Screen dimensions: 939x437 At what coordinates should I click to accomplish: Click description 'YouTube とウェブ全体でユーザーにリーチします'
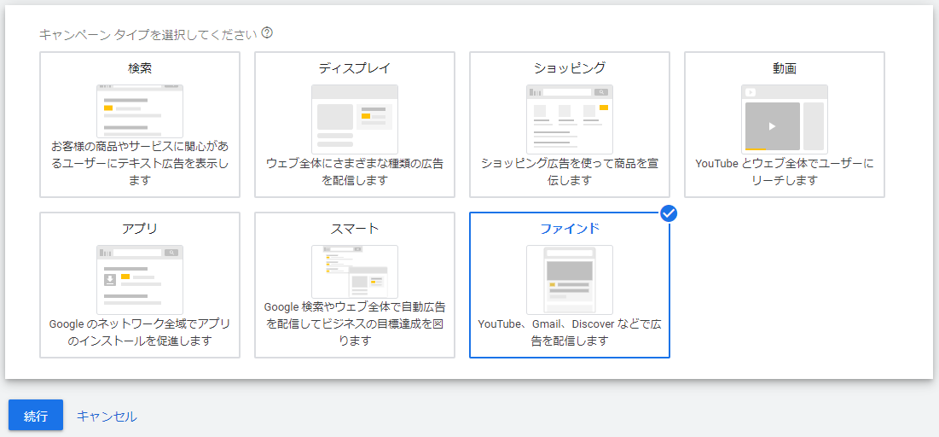[x=785, y=172]
